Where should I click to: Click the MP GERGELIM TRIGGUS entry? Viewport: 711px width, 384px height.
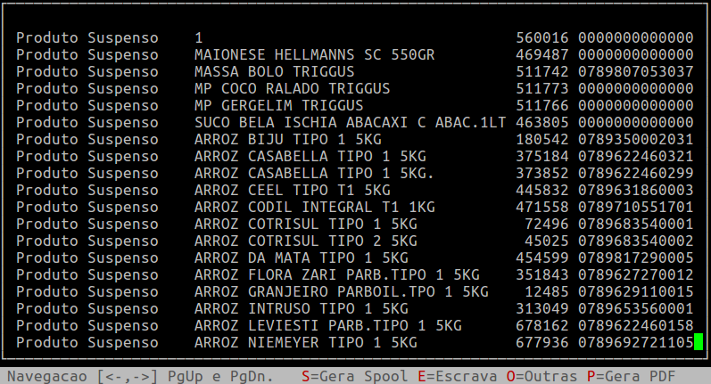tap(278, 105)
